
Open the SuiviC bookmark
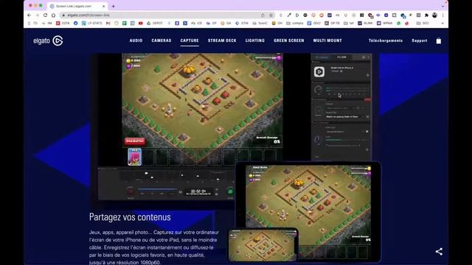tap(260, 23)
